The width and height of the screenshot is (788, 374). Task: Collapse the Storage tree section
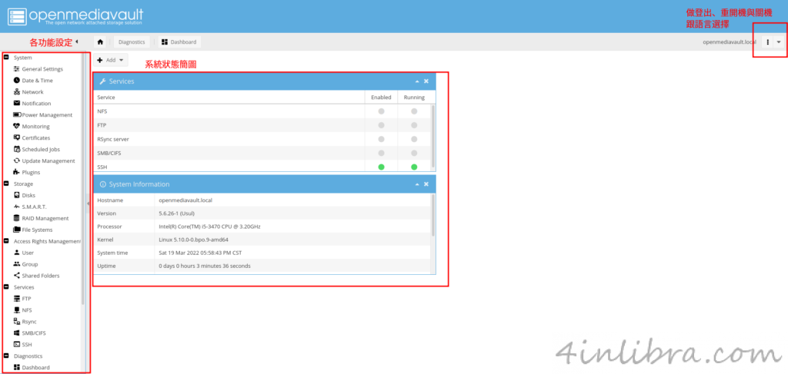(x=6, y=184)
